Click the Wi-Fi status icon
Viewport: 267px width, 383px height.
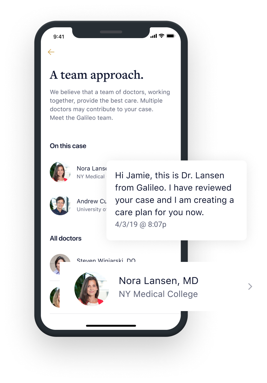click(x=161, y=36)
